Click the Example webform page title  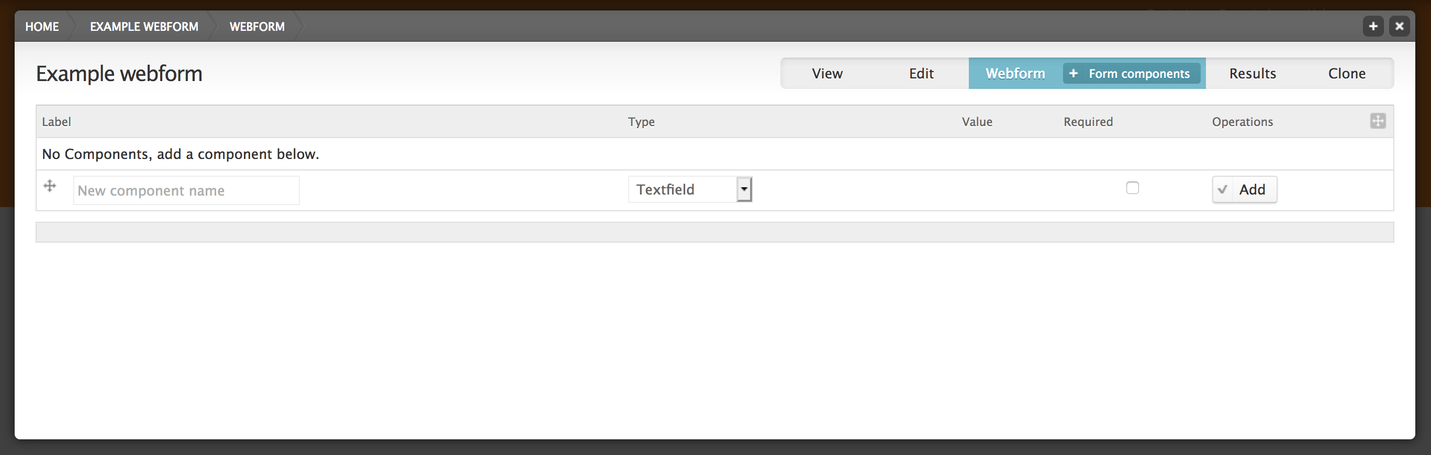(119, 73)
